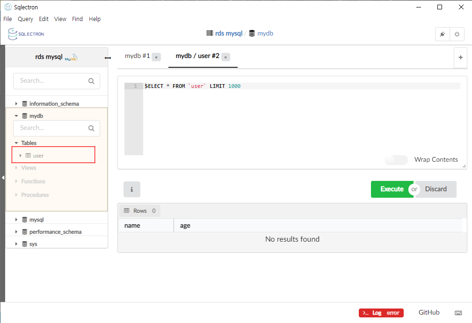This screenshot has width=472, height=323.
Task: Open a new query tab with plus
Action: (x=461, y=57)
